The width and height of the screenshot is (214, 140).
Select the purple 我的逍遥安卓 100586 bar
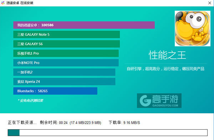point(84,25)
